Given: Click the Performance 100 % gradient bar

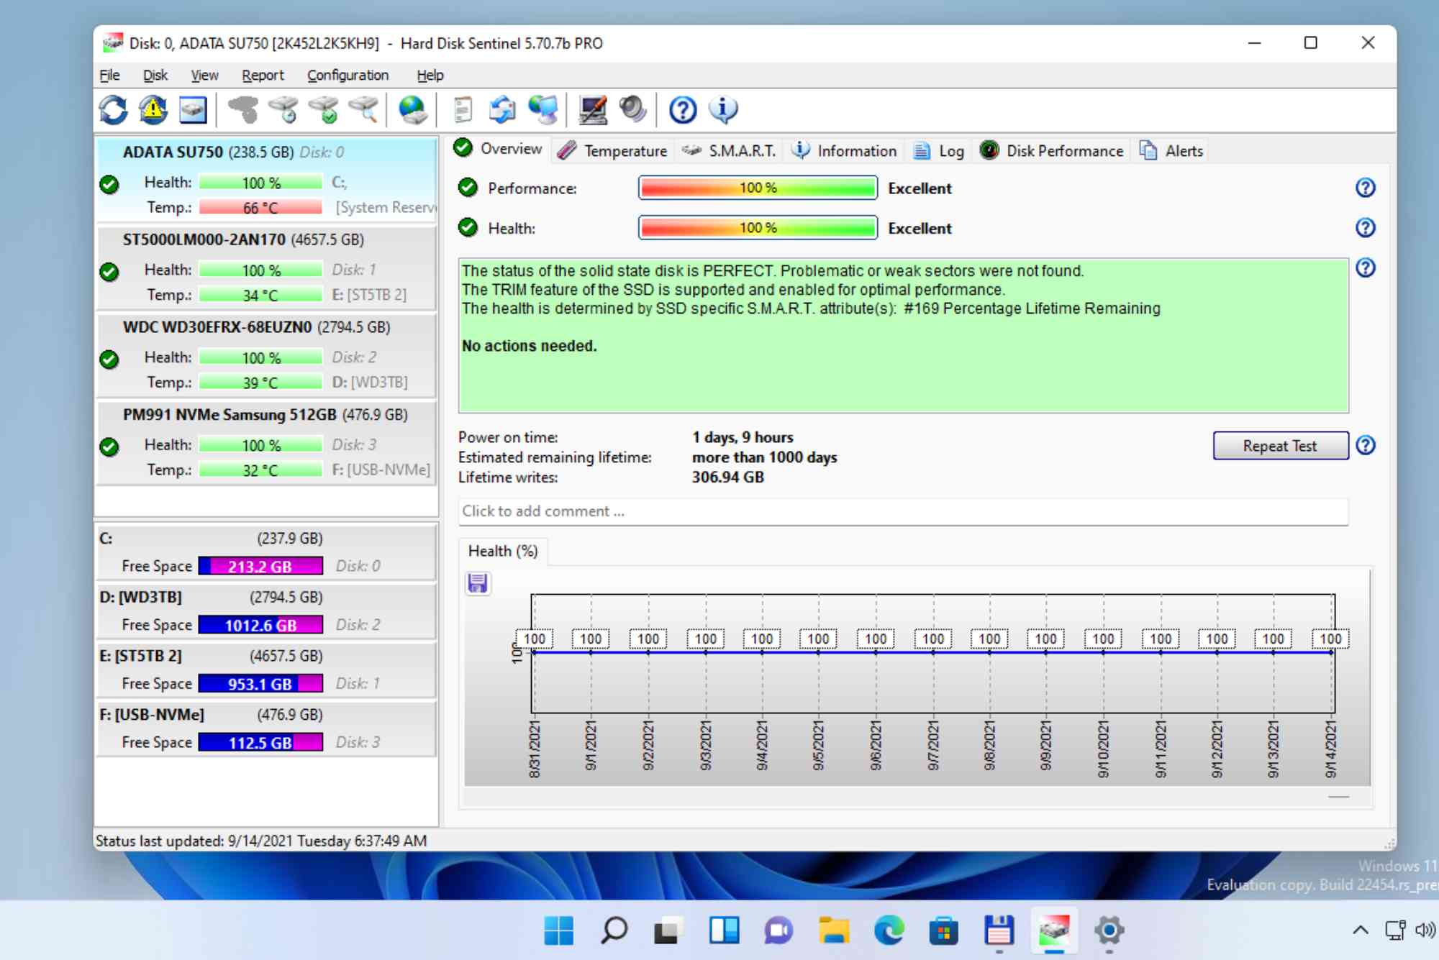Looking at the screenshot, I should click(758, 188).
